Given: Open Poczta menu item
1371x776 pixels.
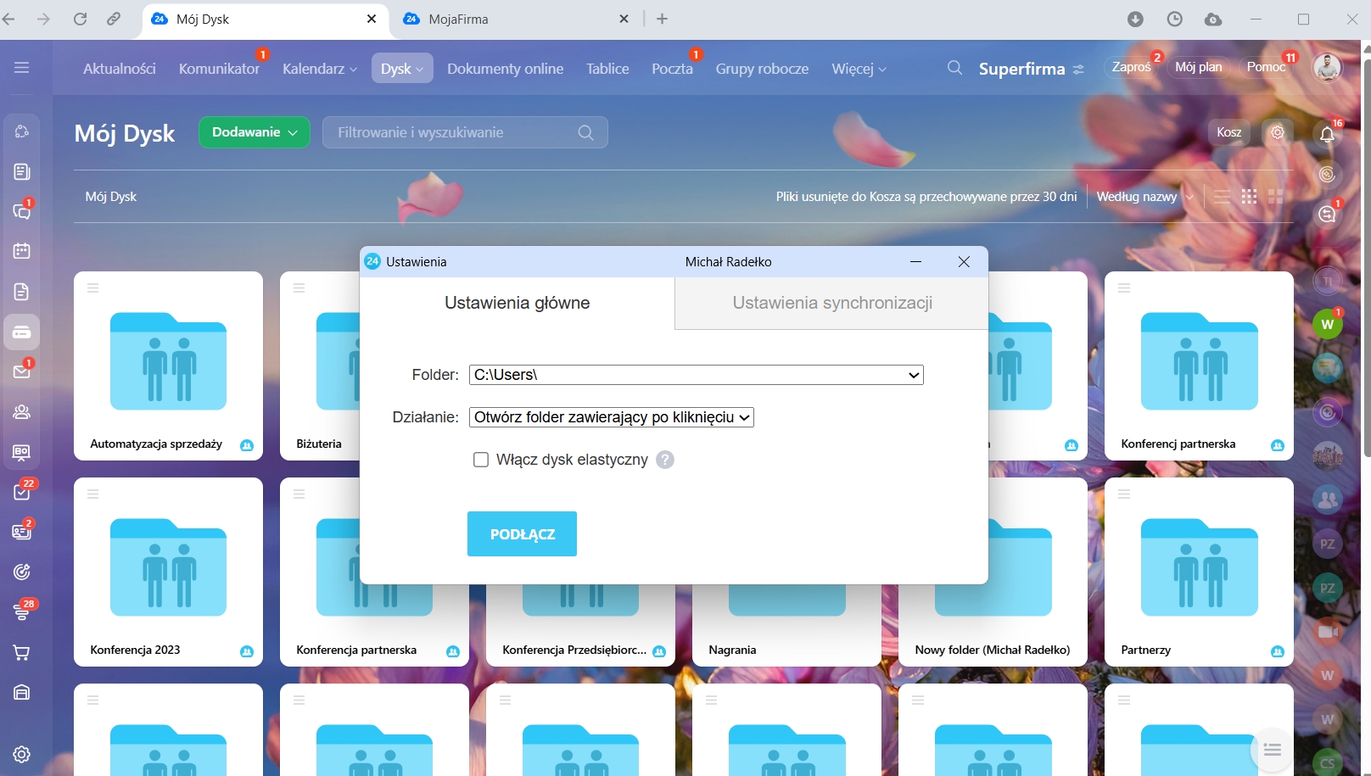Looking at the screenshot, I should 672,69.
